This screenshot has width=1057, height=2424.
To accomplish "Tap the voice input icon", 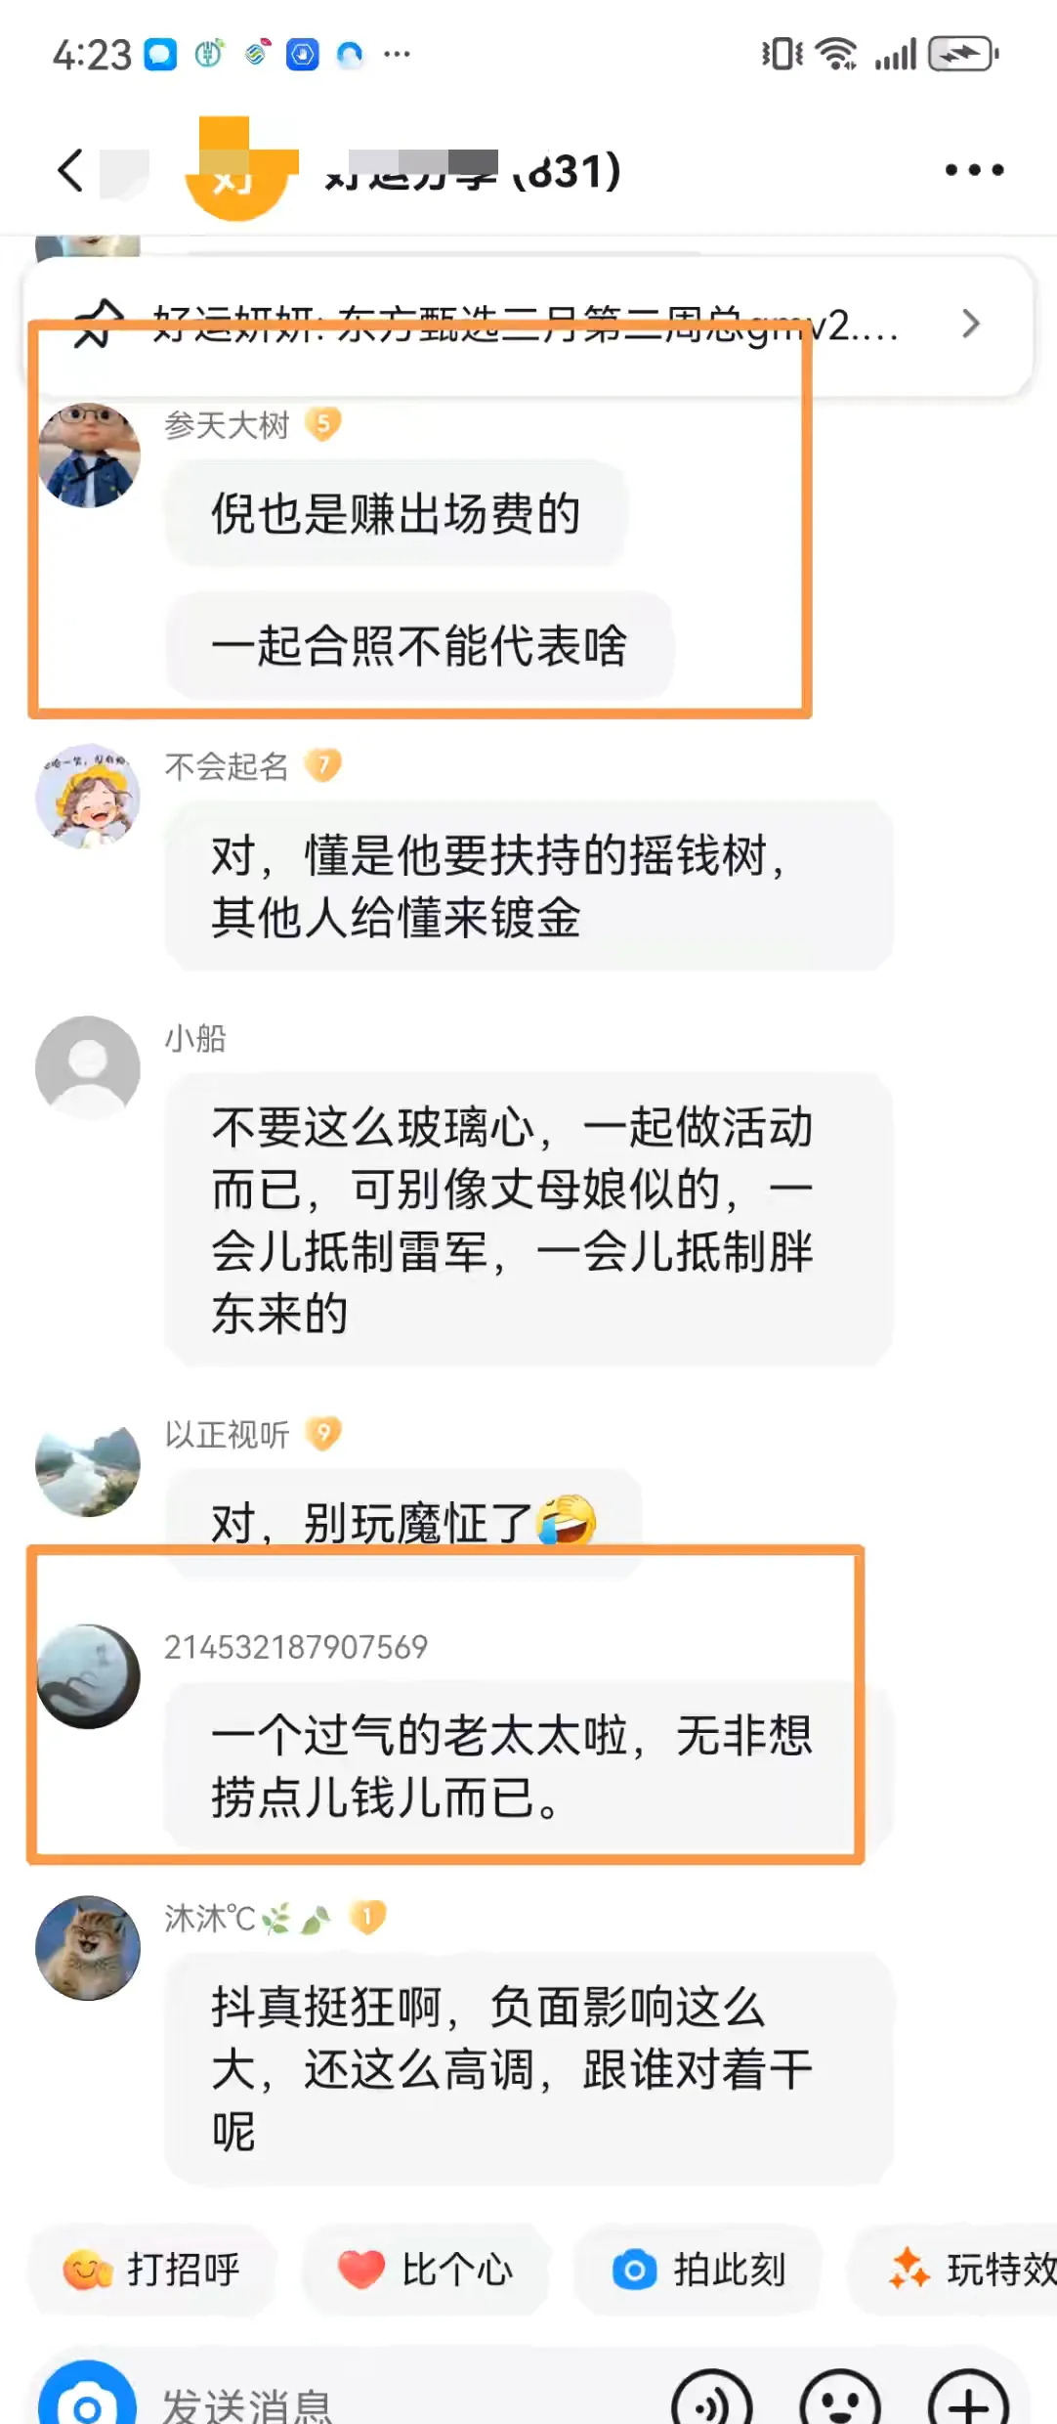I will (712, 2400).
